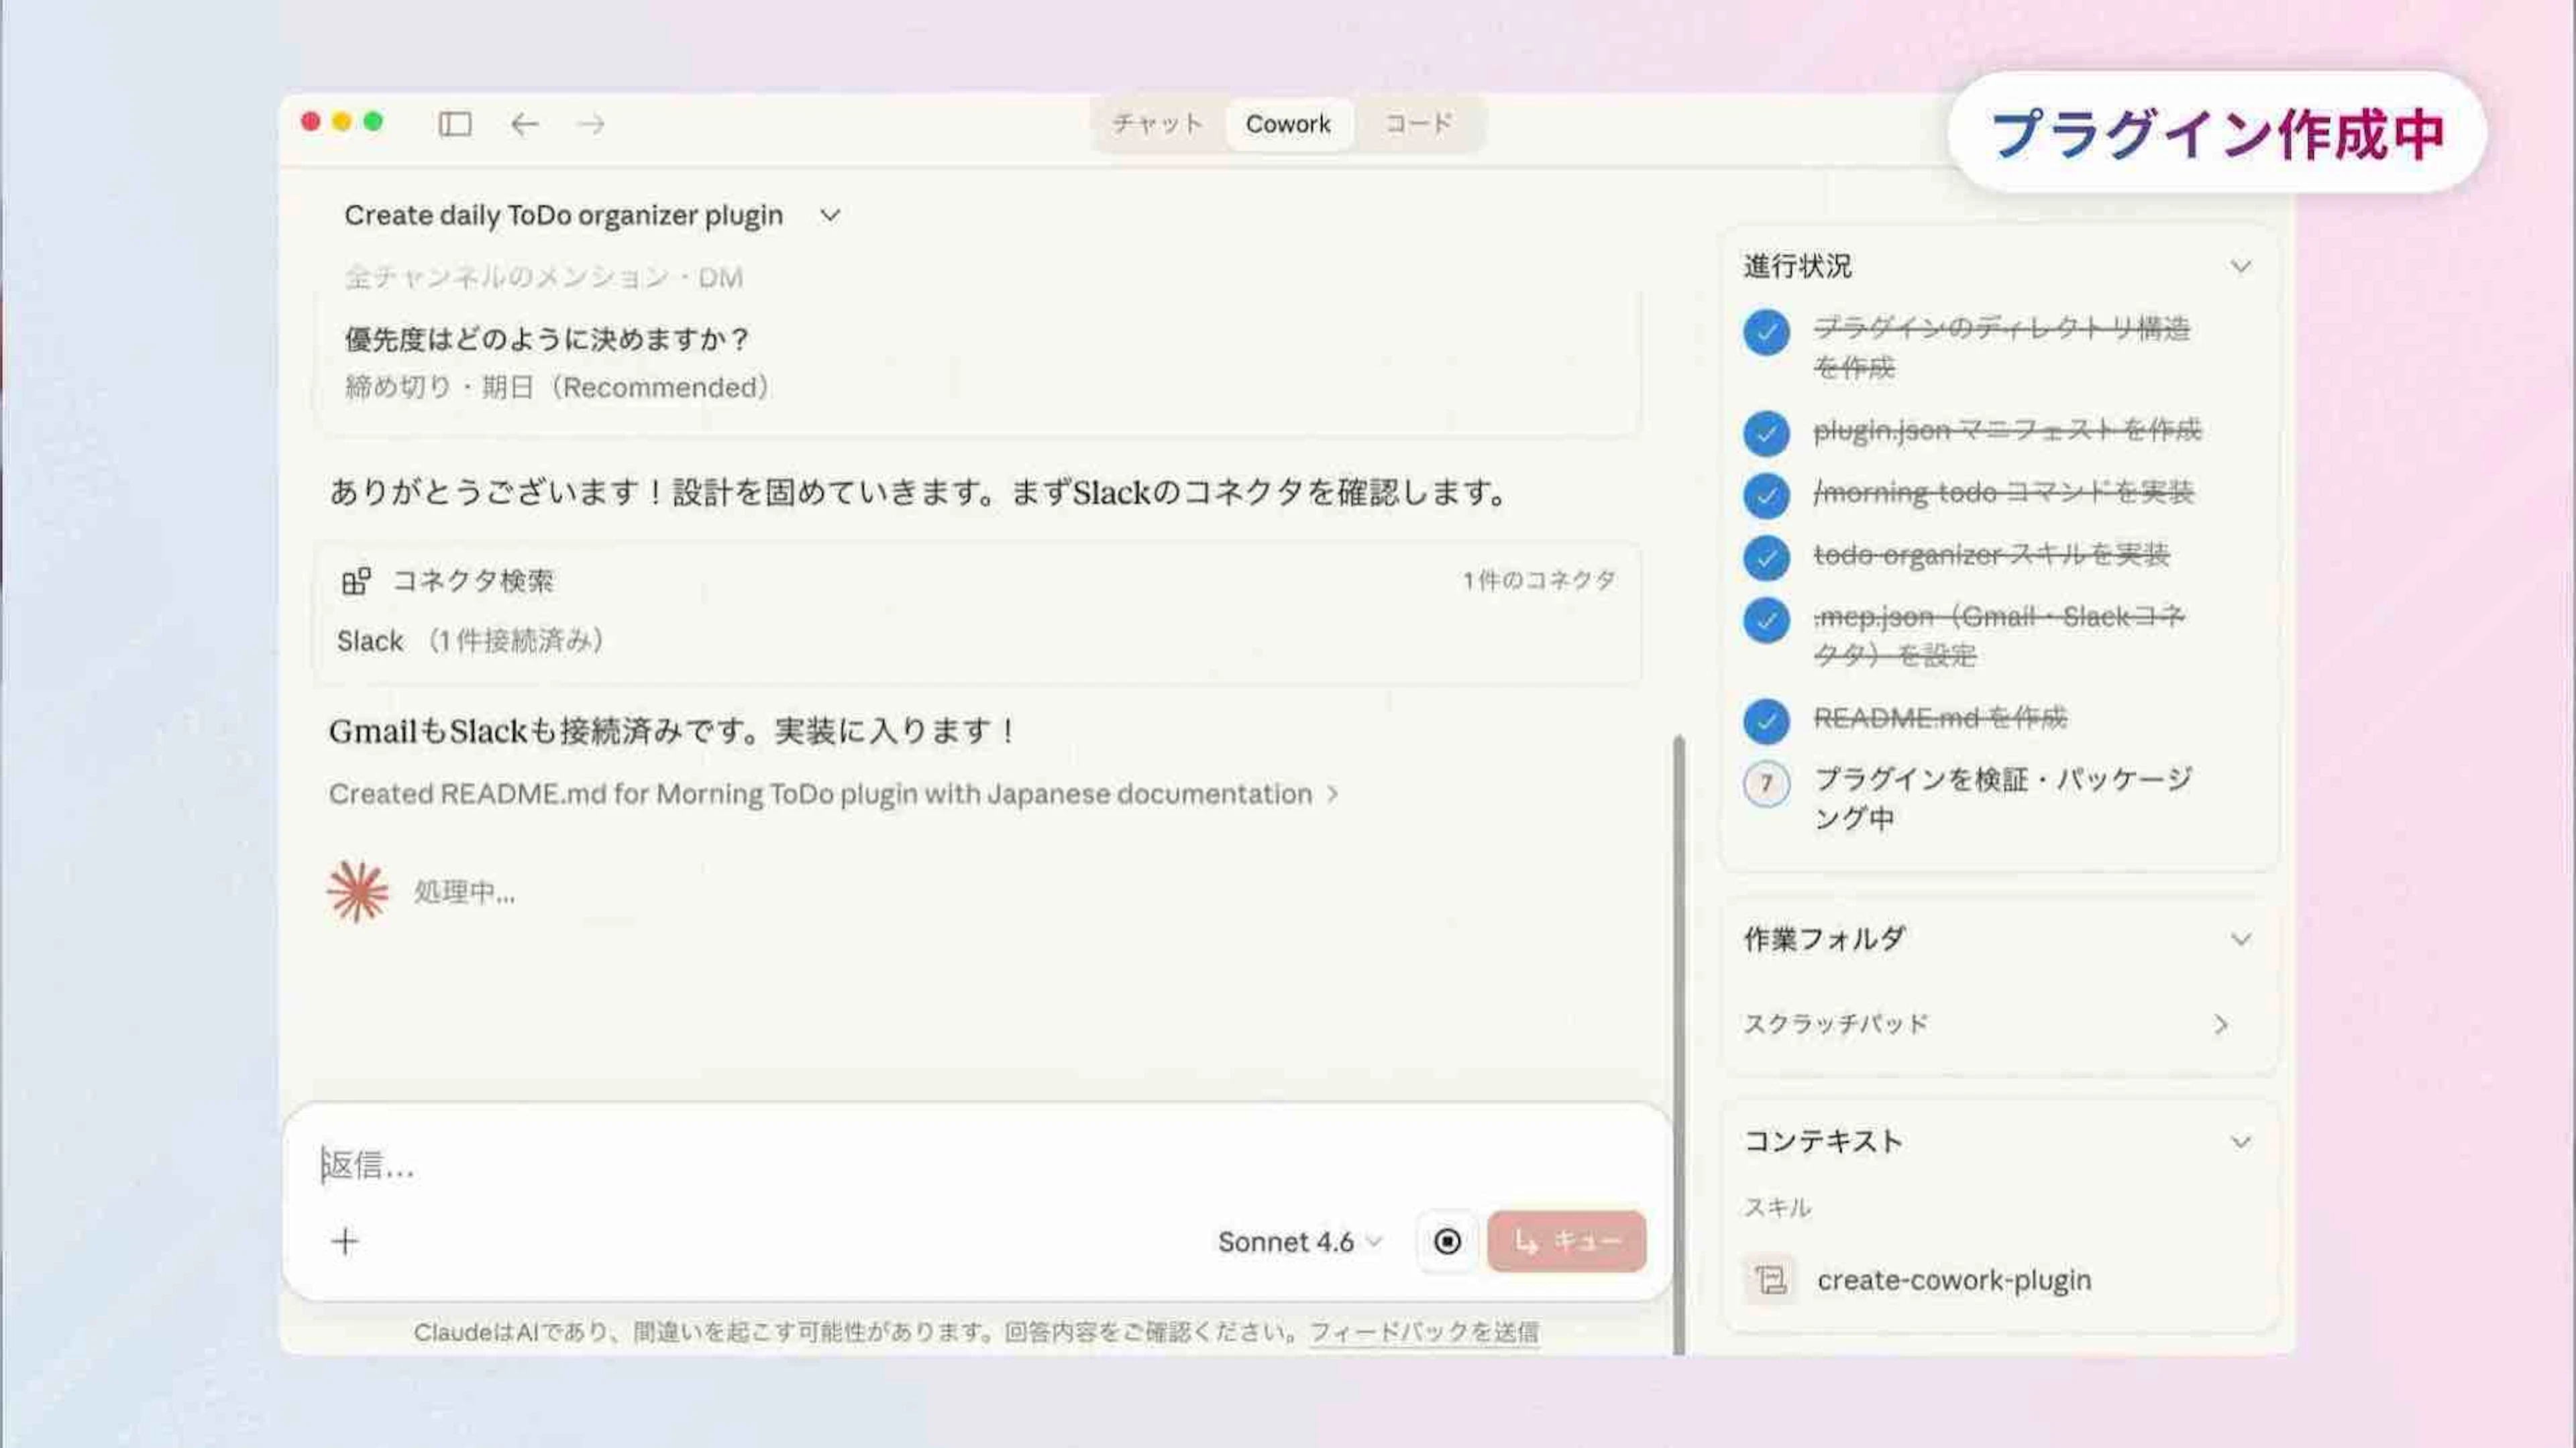Click checkmark beside README.md task

pyautogui.click(x=1766, y=720)
